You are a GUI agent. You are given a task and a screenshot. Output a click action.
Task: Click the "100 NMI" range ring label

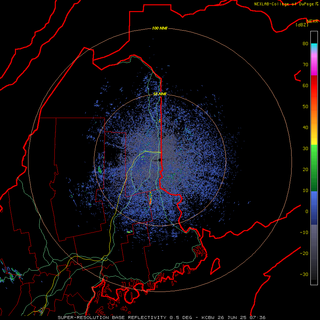(160, 28)
